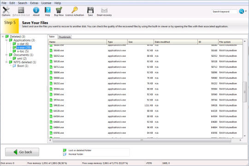The width and height of the screenshot is (249, 166).
Task: Click the file icon beside 58168.exe
Action: pos(51,51)
